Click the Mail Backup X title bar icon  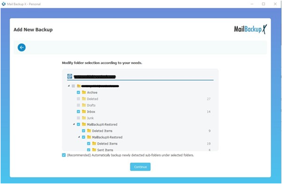[4, 4]
